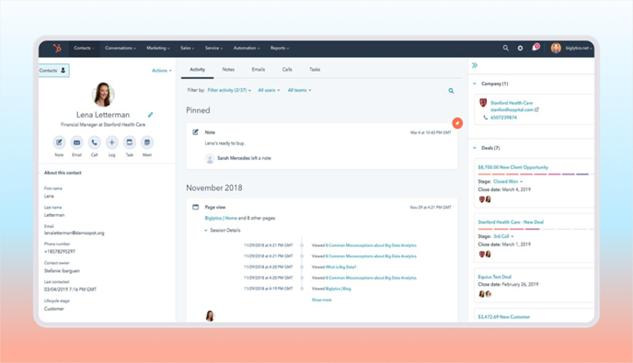The width and height of the screenshot is (633, 363).
Task: Open the All users dropdown
Action: [x=269, y=90]
